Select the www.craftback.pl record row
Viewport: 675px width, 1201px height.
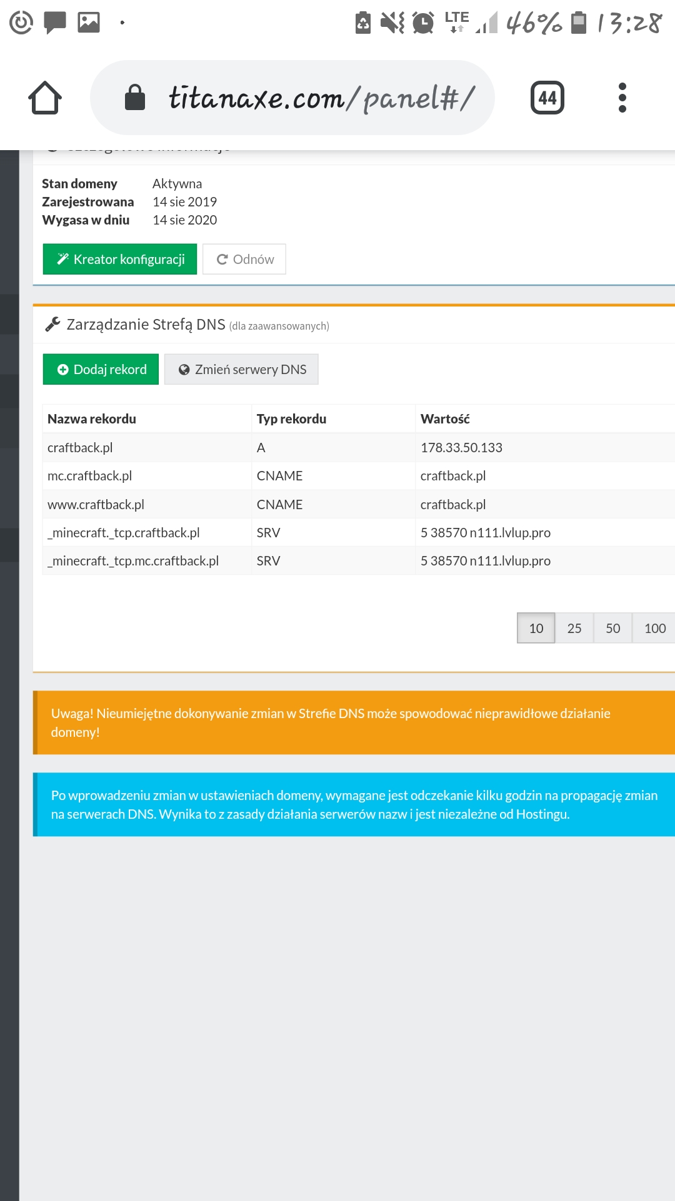(x=96, y=505)
